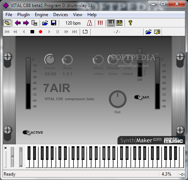Screen dimensions: 188x180
Task: Open the Help menu
Action: 92,15
